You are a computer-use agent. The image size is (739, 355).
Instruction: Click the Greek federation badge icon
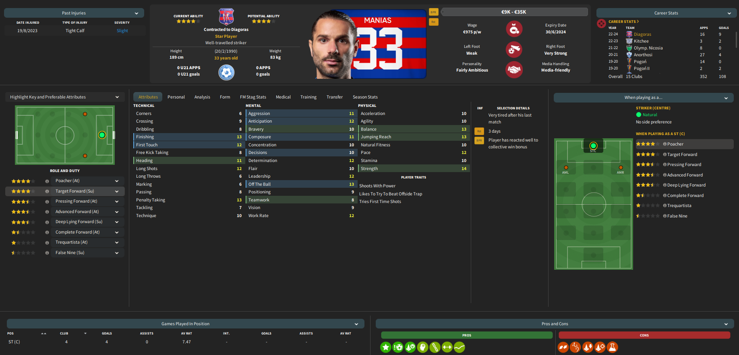[x=226, y=72]
